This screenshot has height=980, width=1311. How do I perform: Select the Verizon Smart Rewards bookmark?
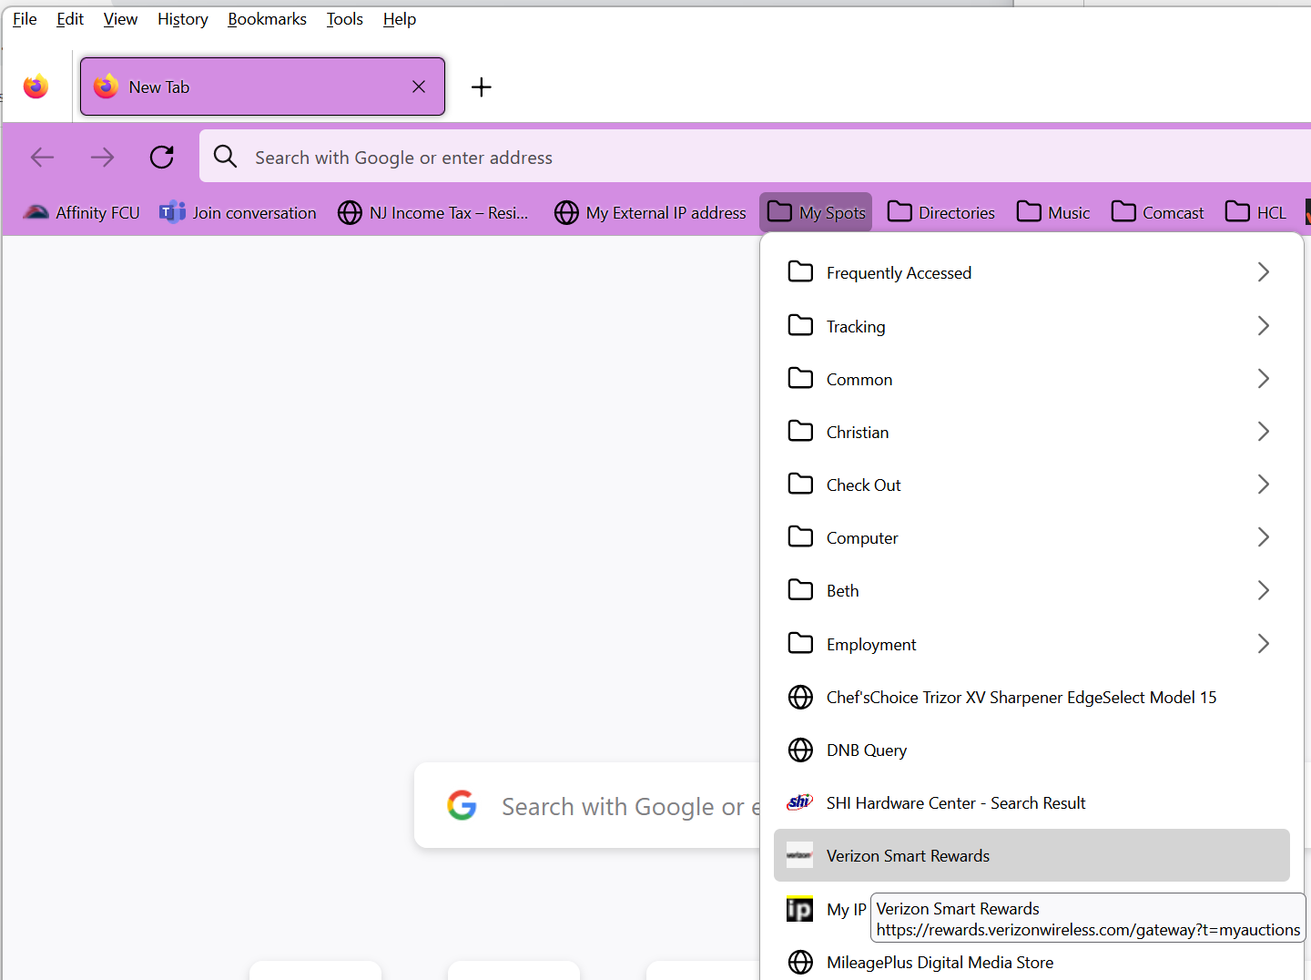907,855
